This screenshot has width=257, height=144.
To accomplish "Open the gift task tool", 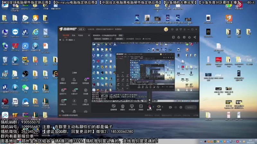I will 63,102.
